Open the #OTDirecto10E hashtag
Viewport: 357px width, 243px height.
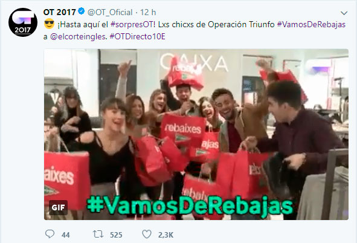coord(137,37)
